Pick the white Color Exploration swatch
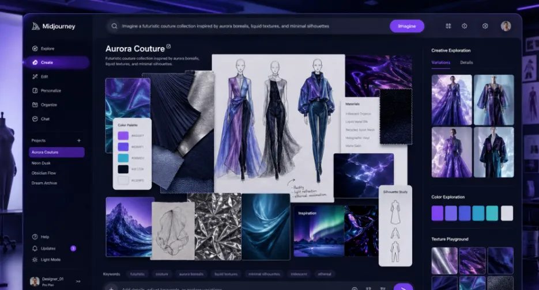This screenshot has width=539, height=290. [x=507, y=213]
